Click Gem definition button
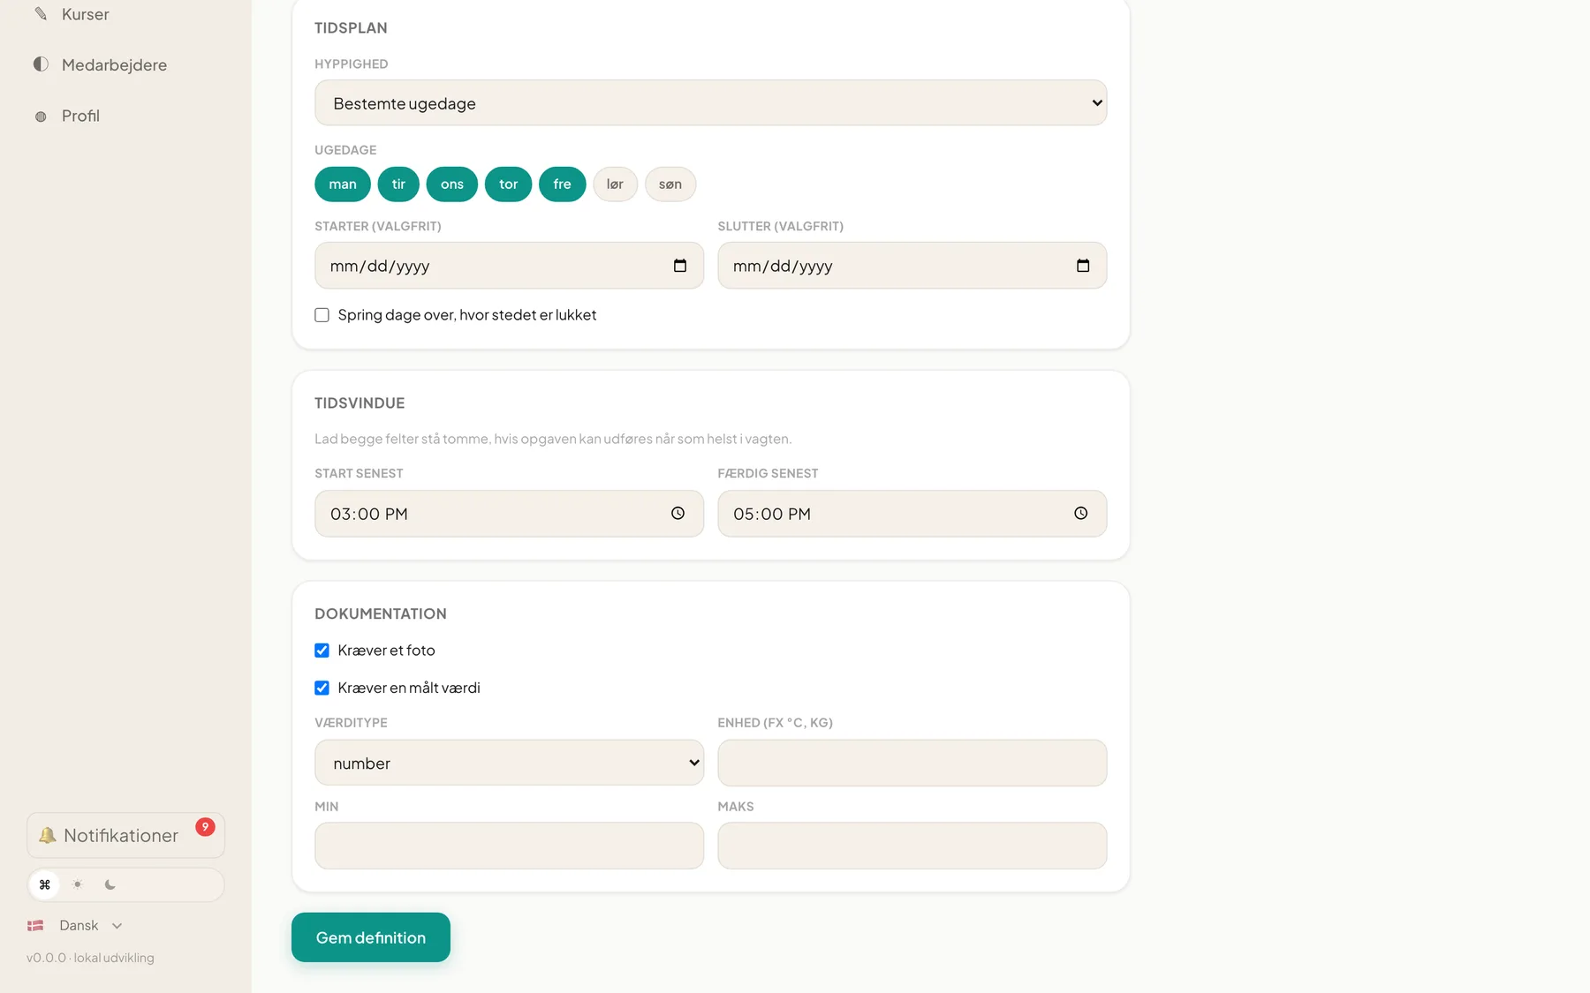1590x993 pixels. click(371, 937)
